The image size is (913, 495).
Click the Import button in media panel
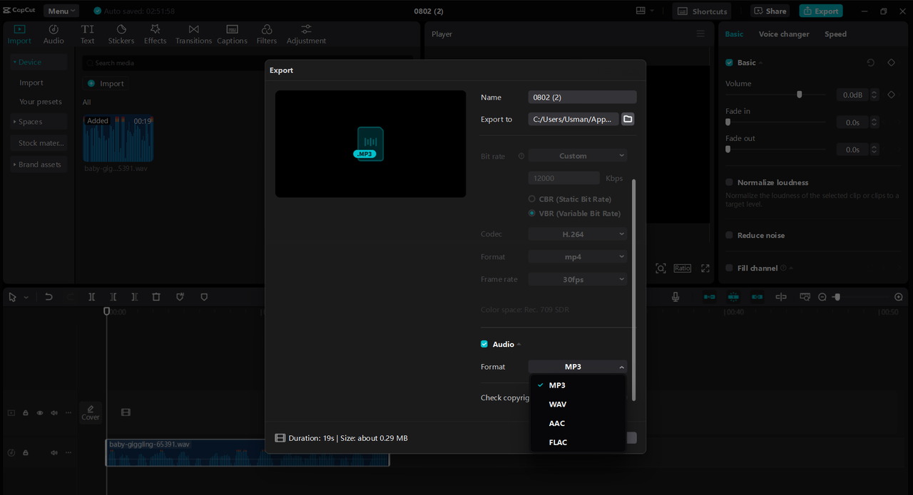(106, 83)
